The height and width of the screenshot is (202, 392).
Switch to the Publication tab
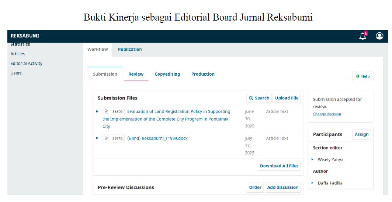[x=130, y=49]
